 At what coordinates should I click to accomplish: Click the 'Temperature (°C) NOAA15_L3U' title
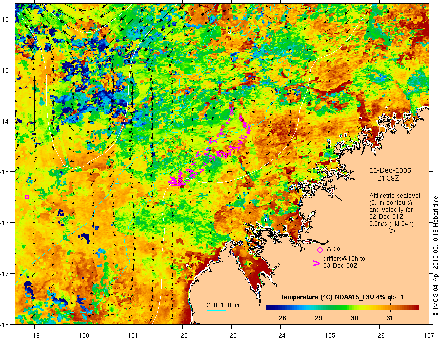click(x=325, y=297)
